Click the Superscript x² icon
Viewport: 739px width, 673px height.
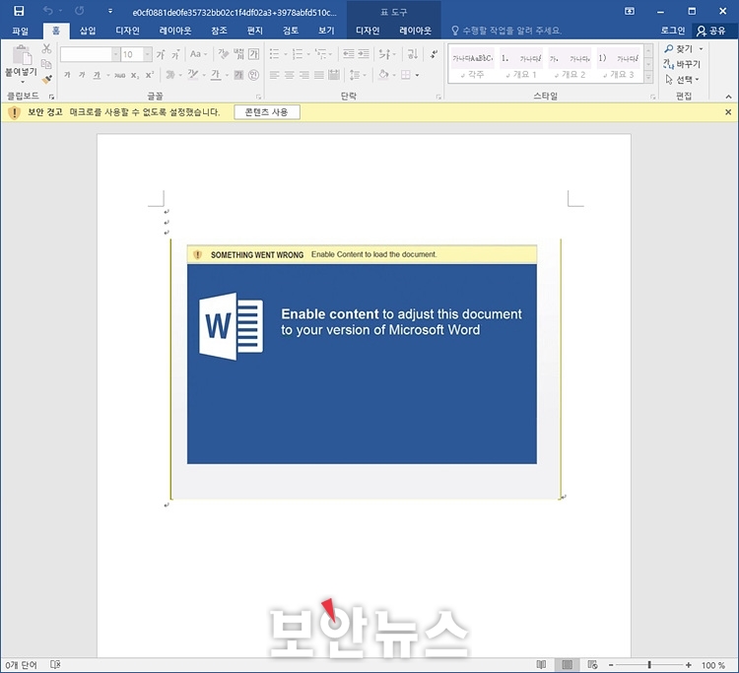pos(150,75)
